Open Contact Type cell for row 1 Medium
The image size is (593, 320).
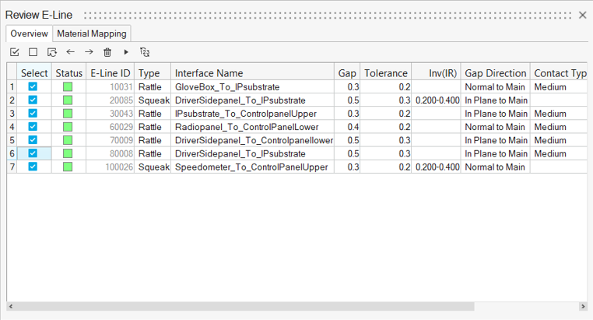[558, 87]
